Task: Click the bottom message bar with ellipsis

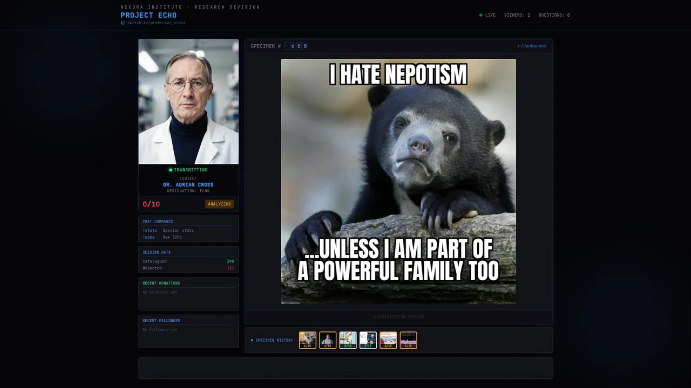Action: (x=345, y=369)
